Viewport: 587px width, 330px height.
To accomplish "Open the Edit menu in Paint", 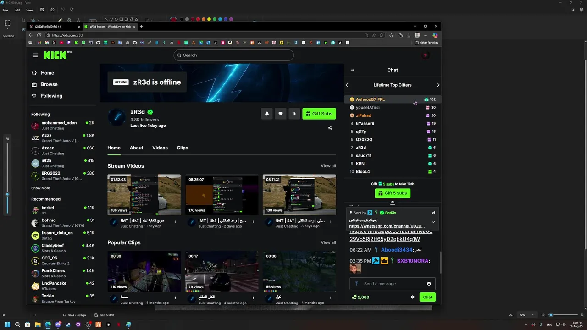I will click(17, 10).
